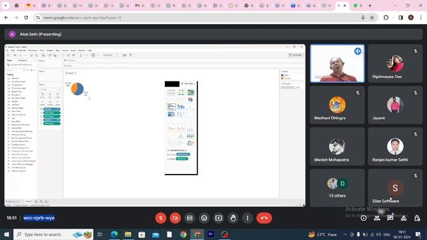Open the Tableau fit Standard dropdown
427x240 pixels.
pos(110,55)
